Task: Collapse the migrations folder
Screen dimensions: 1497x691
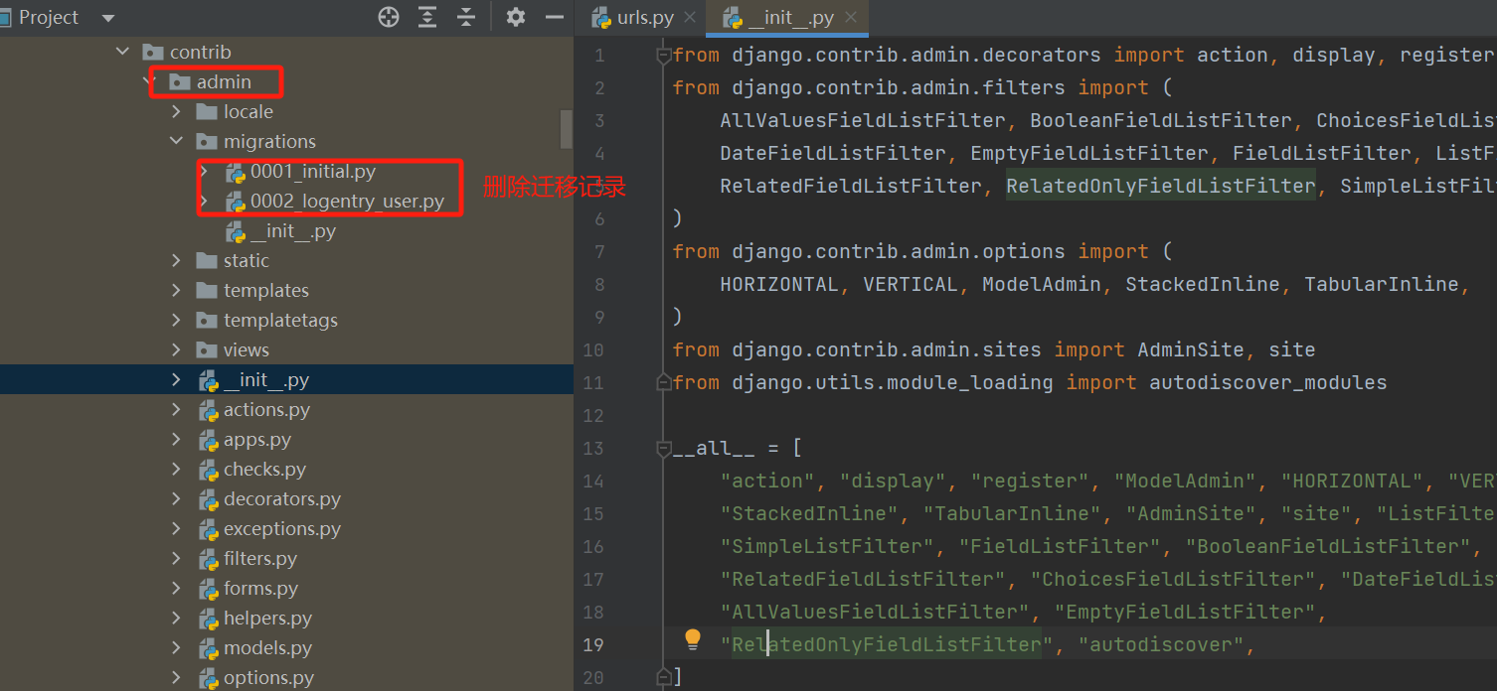Action: [176, 141]
